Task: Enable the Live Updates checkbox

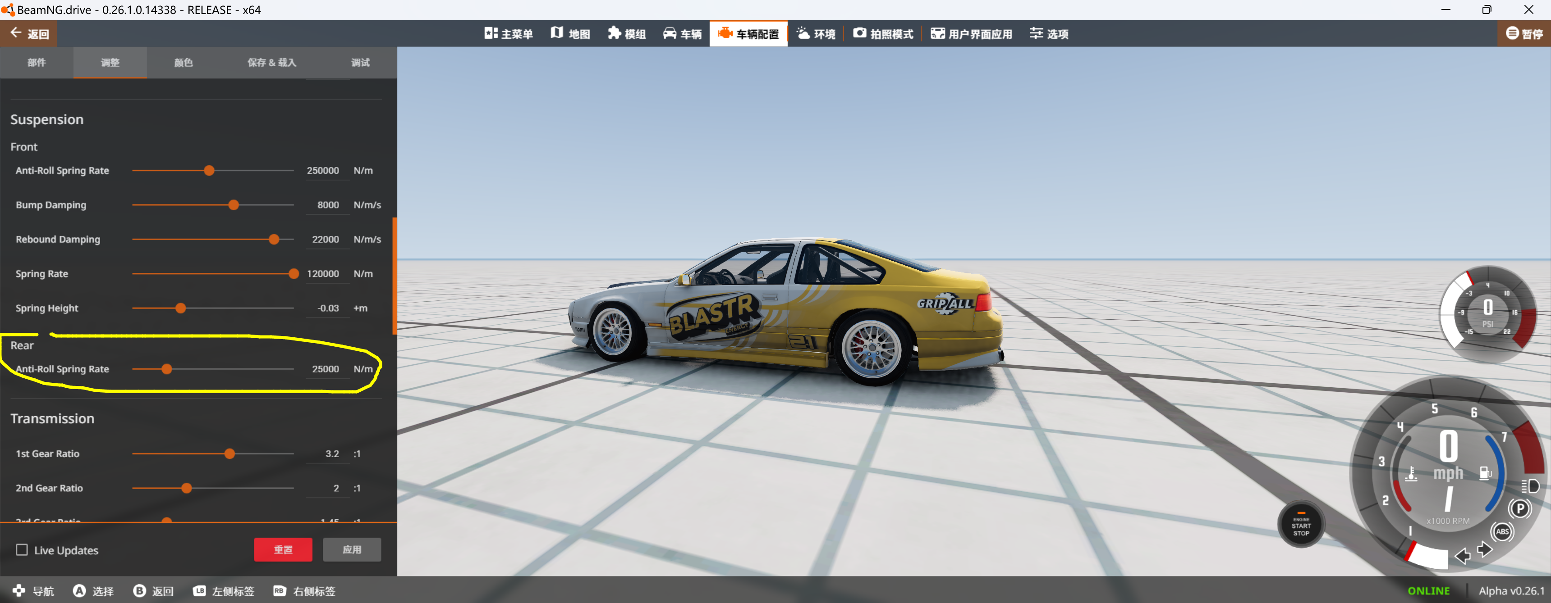Action: [x=22, y=550]
